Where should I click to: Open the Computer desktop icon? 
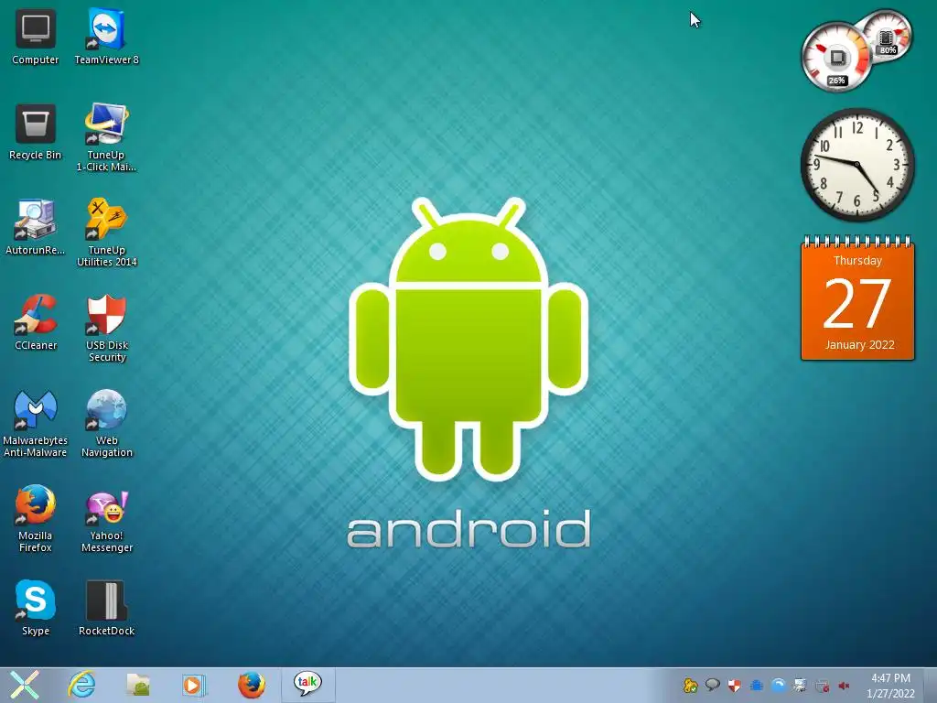pos(36,38)
